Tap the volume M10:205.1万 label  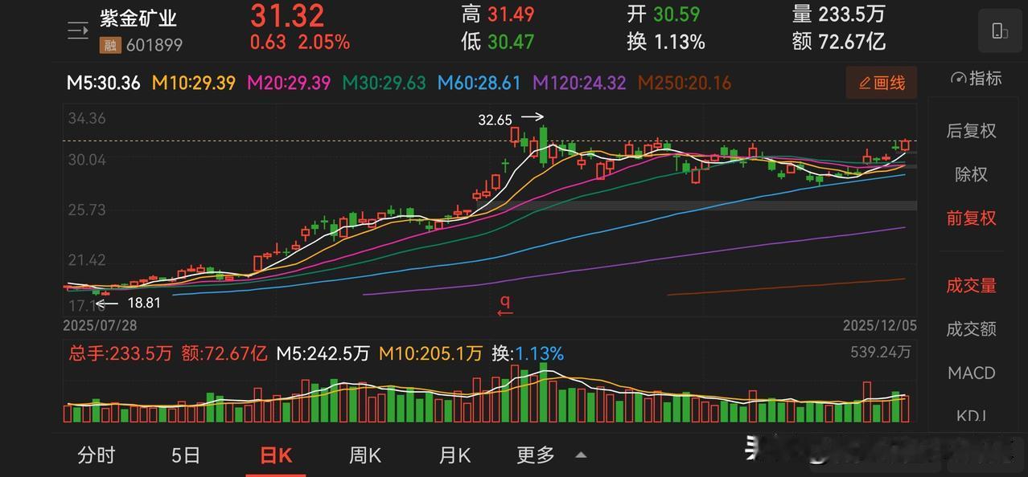[x=431, y=353]
